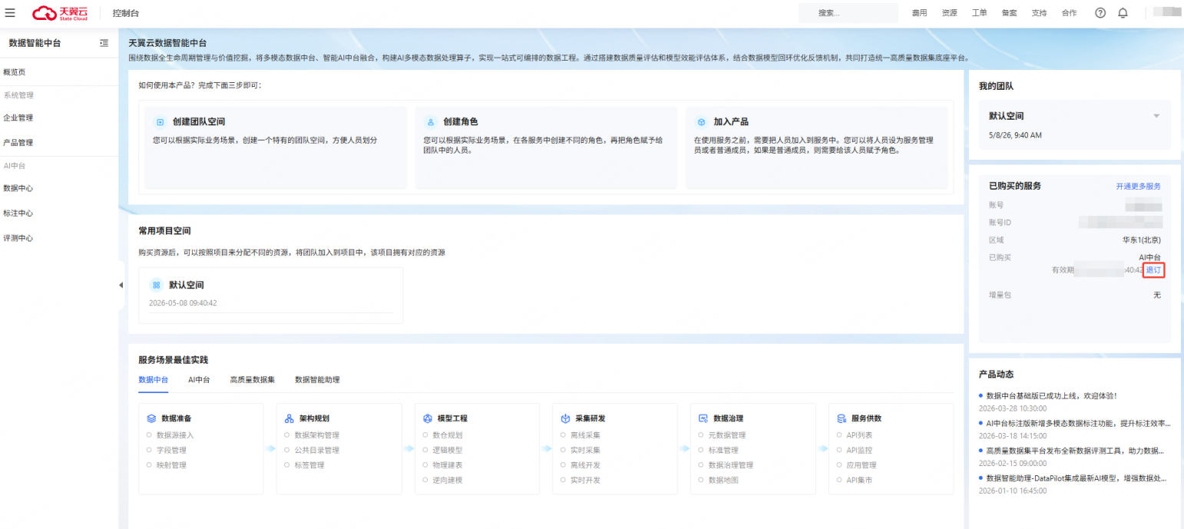The width and height of the screenshot is (1184, 529).
Task: Switch to the 高质量数据集 tab
Action: [253, 379]
